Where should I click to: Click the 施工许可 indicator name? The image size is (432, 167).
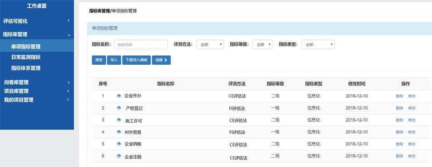[134, 121]
